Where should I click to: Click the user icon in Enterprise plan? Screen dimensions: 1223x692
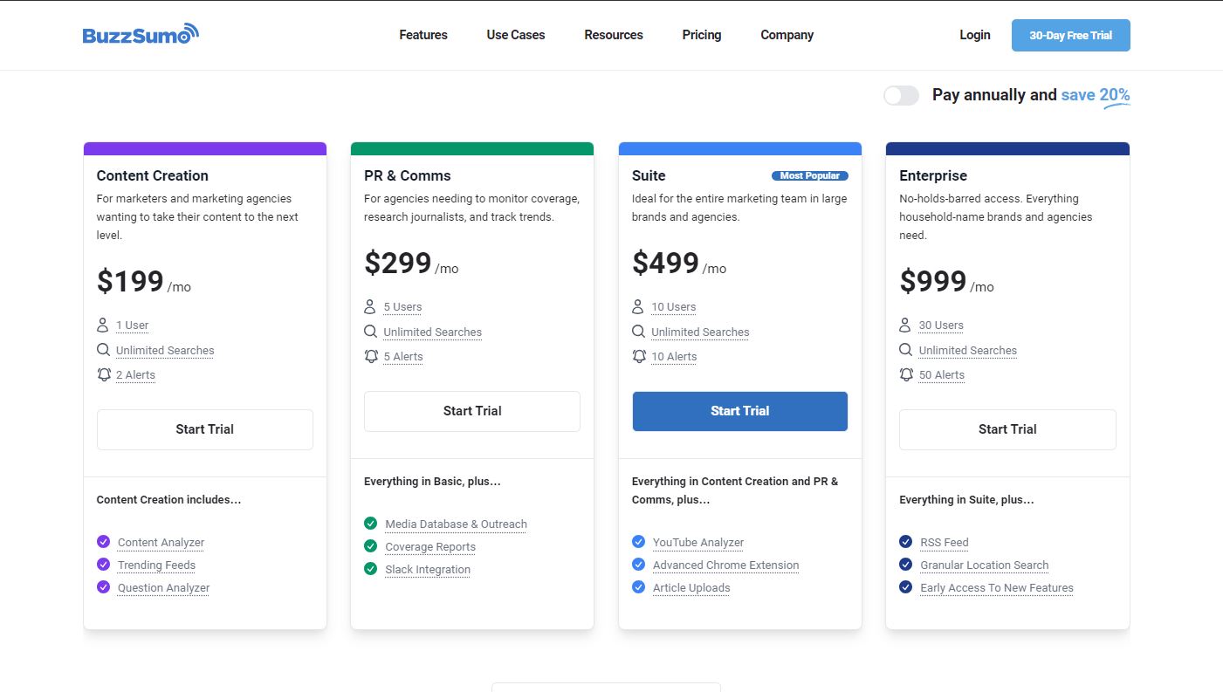point(905,325)
